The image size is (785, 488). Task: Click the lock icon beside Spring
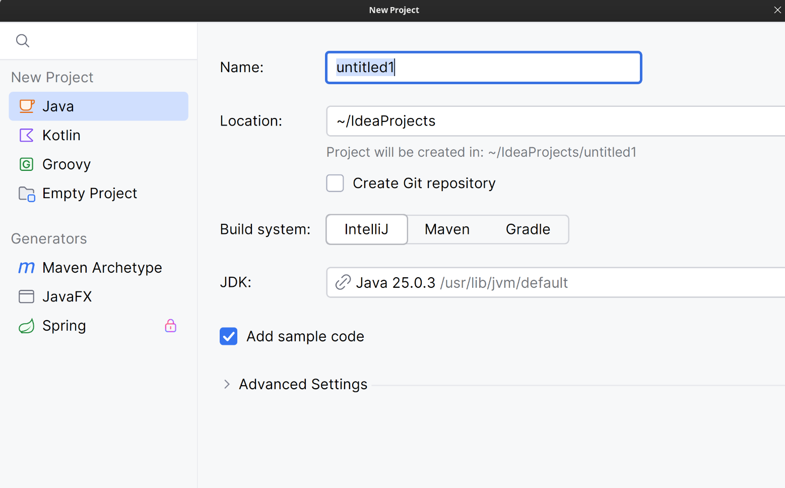[x=171, y=326]
